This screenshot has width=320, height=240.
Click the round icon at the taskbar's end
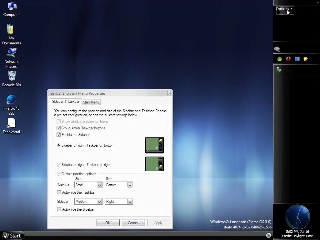point(268,235)
